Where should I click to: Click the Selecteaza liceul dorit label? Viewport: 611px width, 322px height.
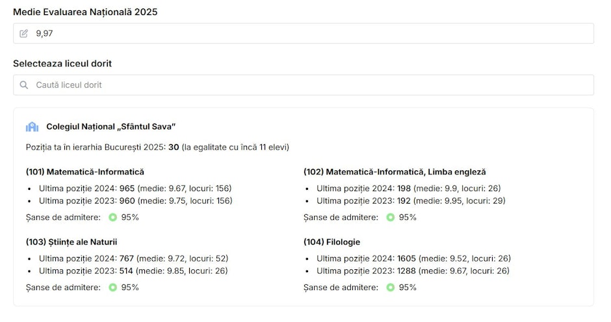(x=62, y=64)
